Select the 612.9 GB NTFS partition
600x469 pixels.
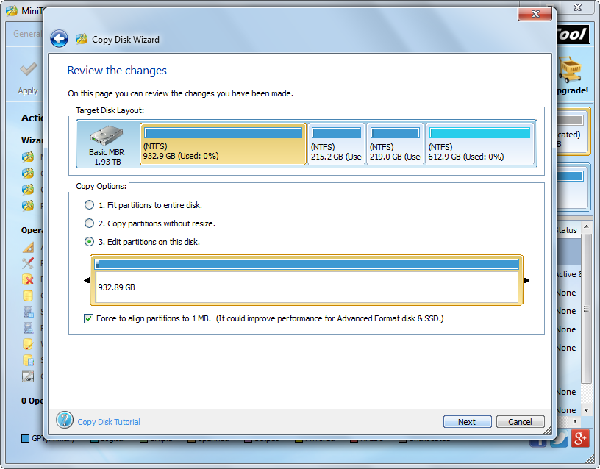[x=480, y=144]
